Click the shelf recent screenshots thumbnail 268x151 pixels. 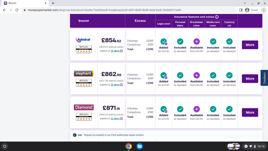pyautogui.click(x=234, y=146)
